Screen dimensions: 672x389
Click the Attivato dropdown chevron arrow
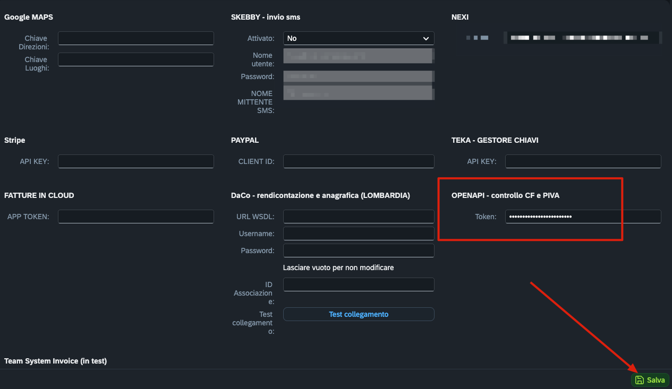pyautogui.click(x=426, y=38)
